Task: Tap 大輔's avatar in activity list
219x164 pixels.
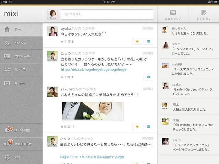Action: pyautogui.click(x=165, y=121)
